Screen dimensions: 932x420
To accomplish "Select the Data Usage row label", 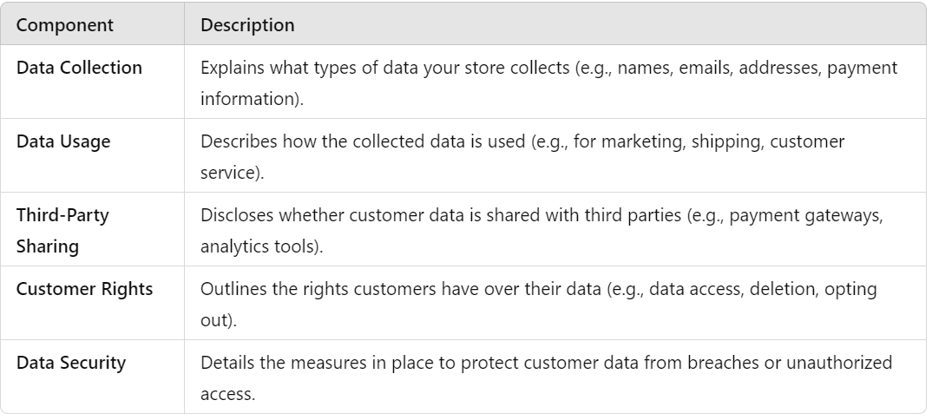I will point(63,141).
